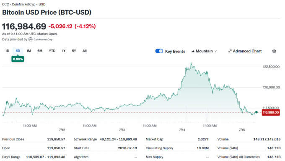Image resolution: width=285 pixels, height=161 pixels.
Task: Click the 7/13 date label on axis
Action: [122, 130]
